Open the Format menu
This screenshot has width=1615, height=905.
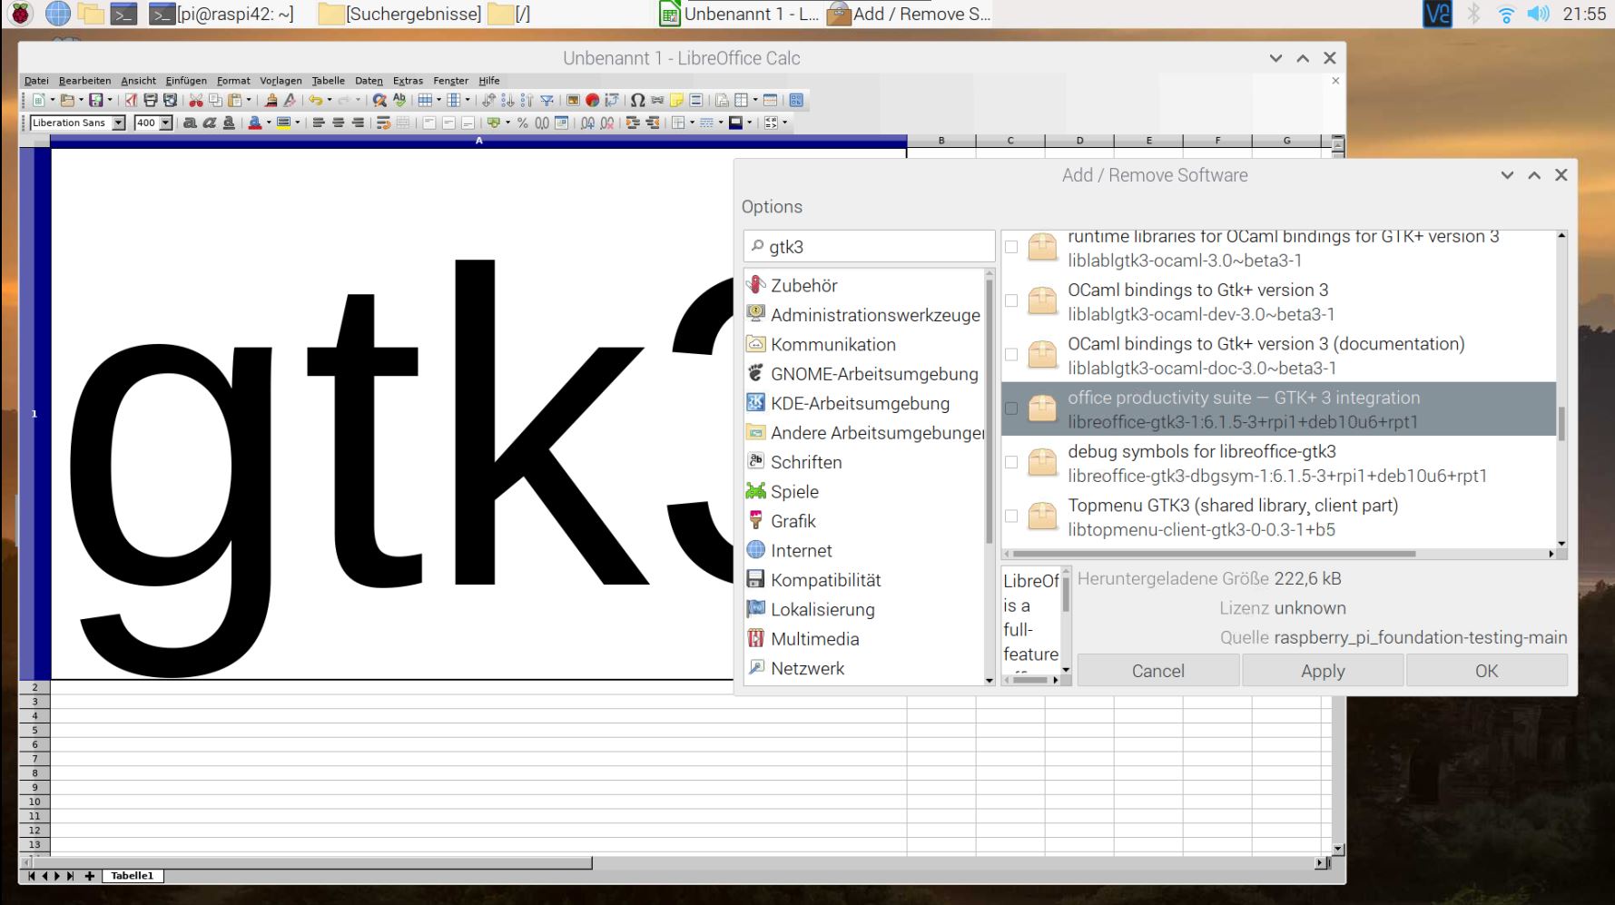pos(233,81)
